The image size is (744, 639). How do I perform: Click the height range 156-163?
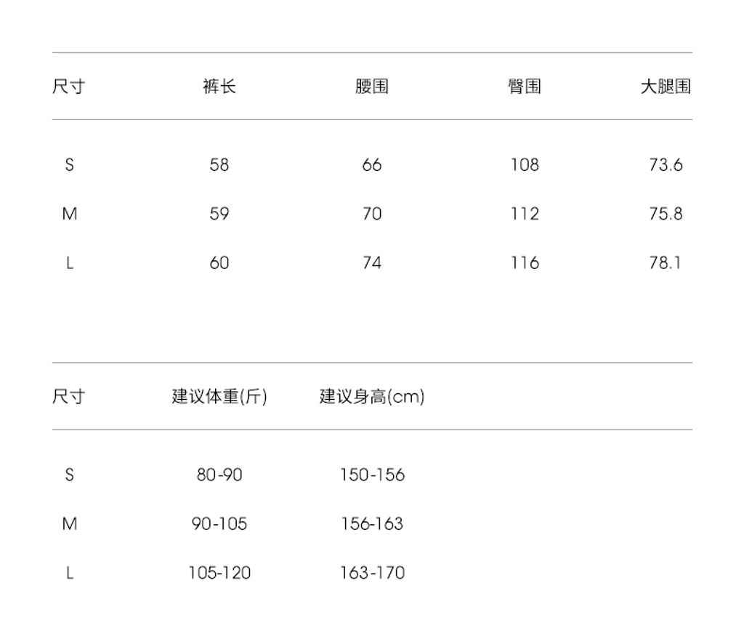(x=372, y=524)
